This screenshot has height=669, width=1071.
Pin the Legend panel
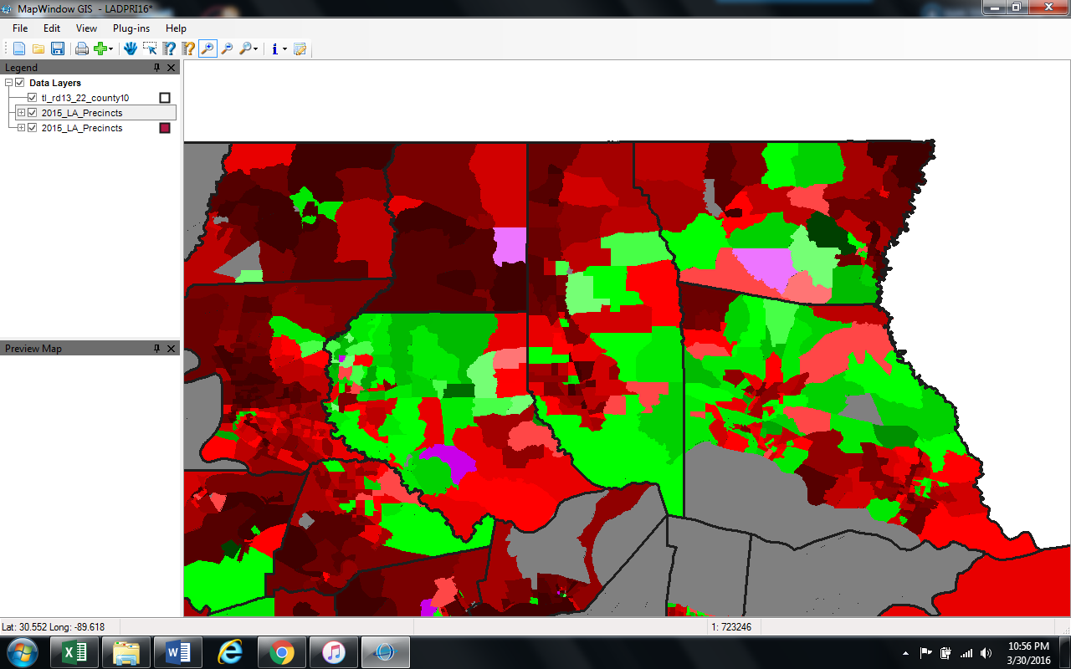coord(156,68)
